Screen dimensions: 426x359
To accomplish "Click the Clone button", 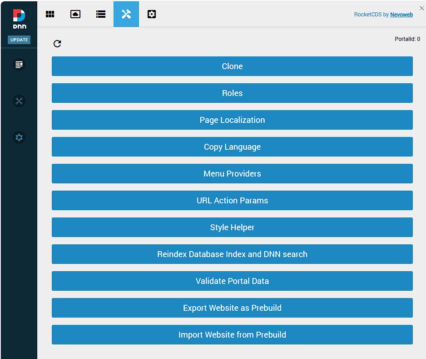I will coord(232,66).
